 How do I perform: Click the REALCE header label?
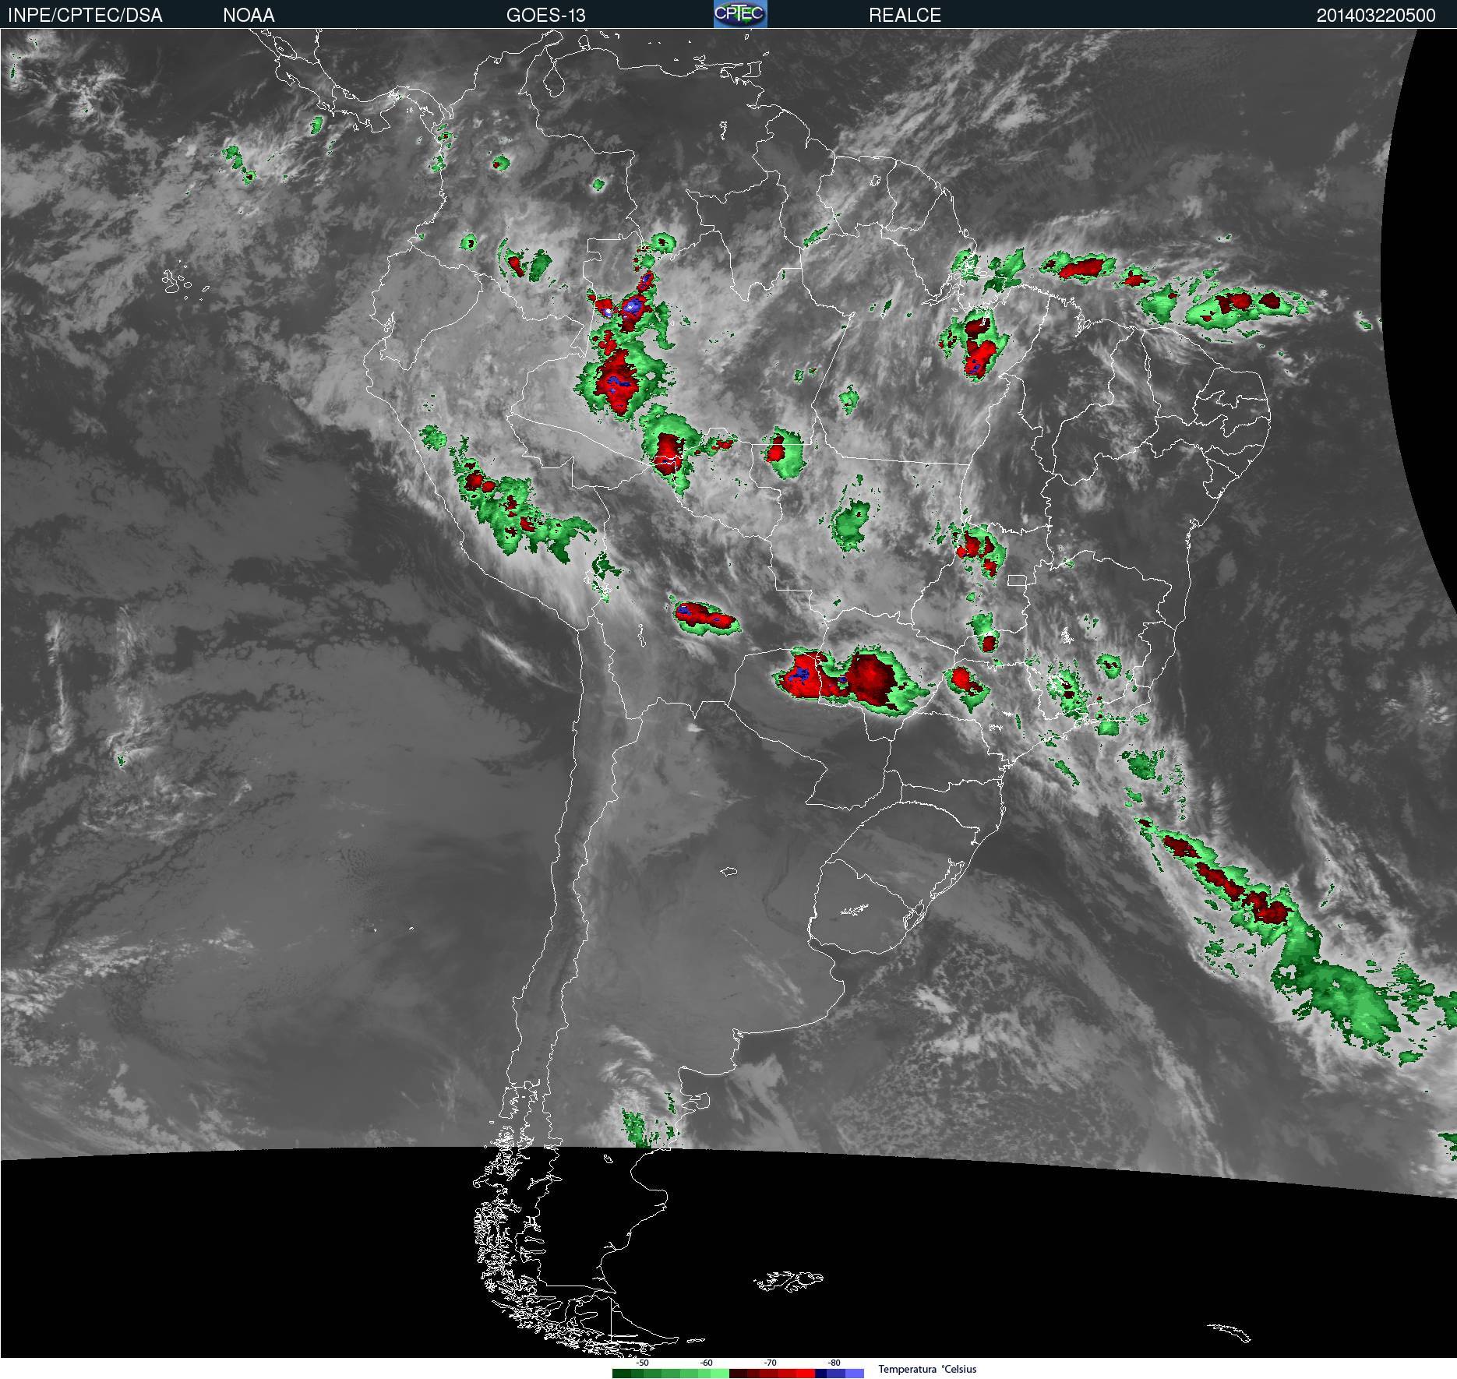(905, 16)
